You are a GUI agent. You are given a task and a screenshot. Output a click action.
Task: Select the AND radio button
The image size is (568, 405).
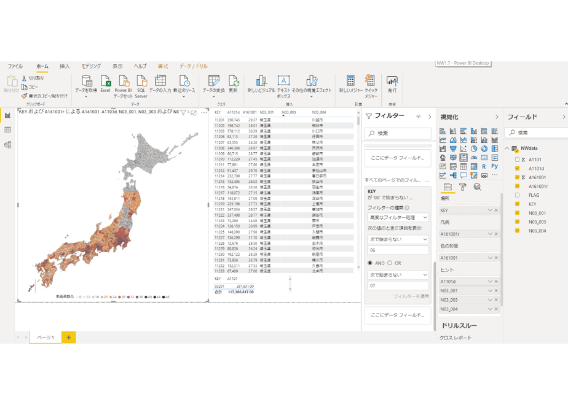click(370, 263)
